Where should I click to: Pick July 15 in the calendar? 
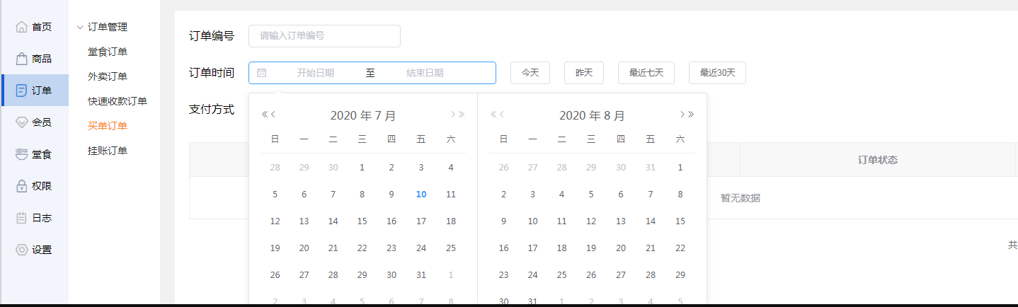pos(362,221)
